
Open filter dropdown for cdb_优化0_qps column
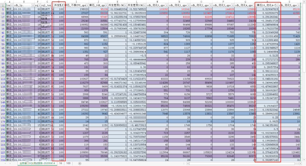(167, 5)
